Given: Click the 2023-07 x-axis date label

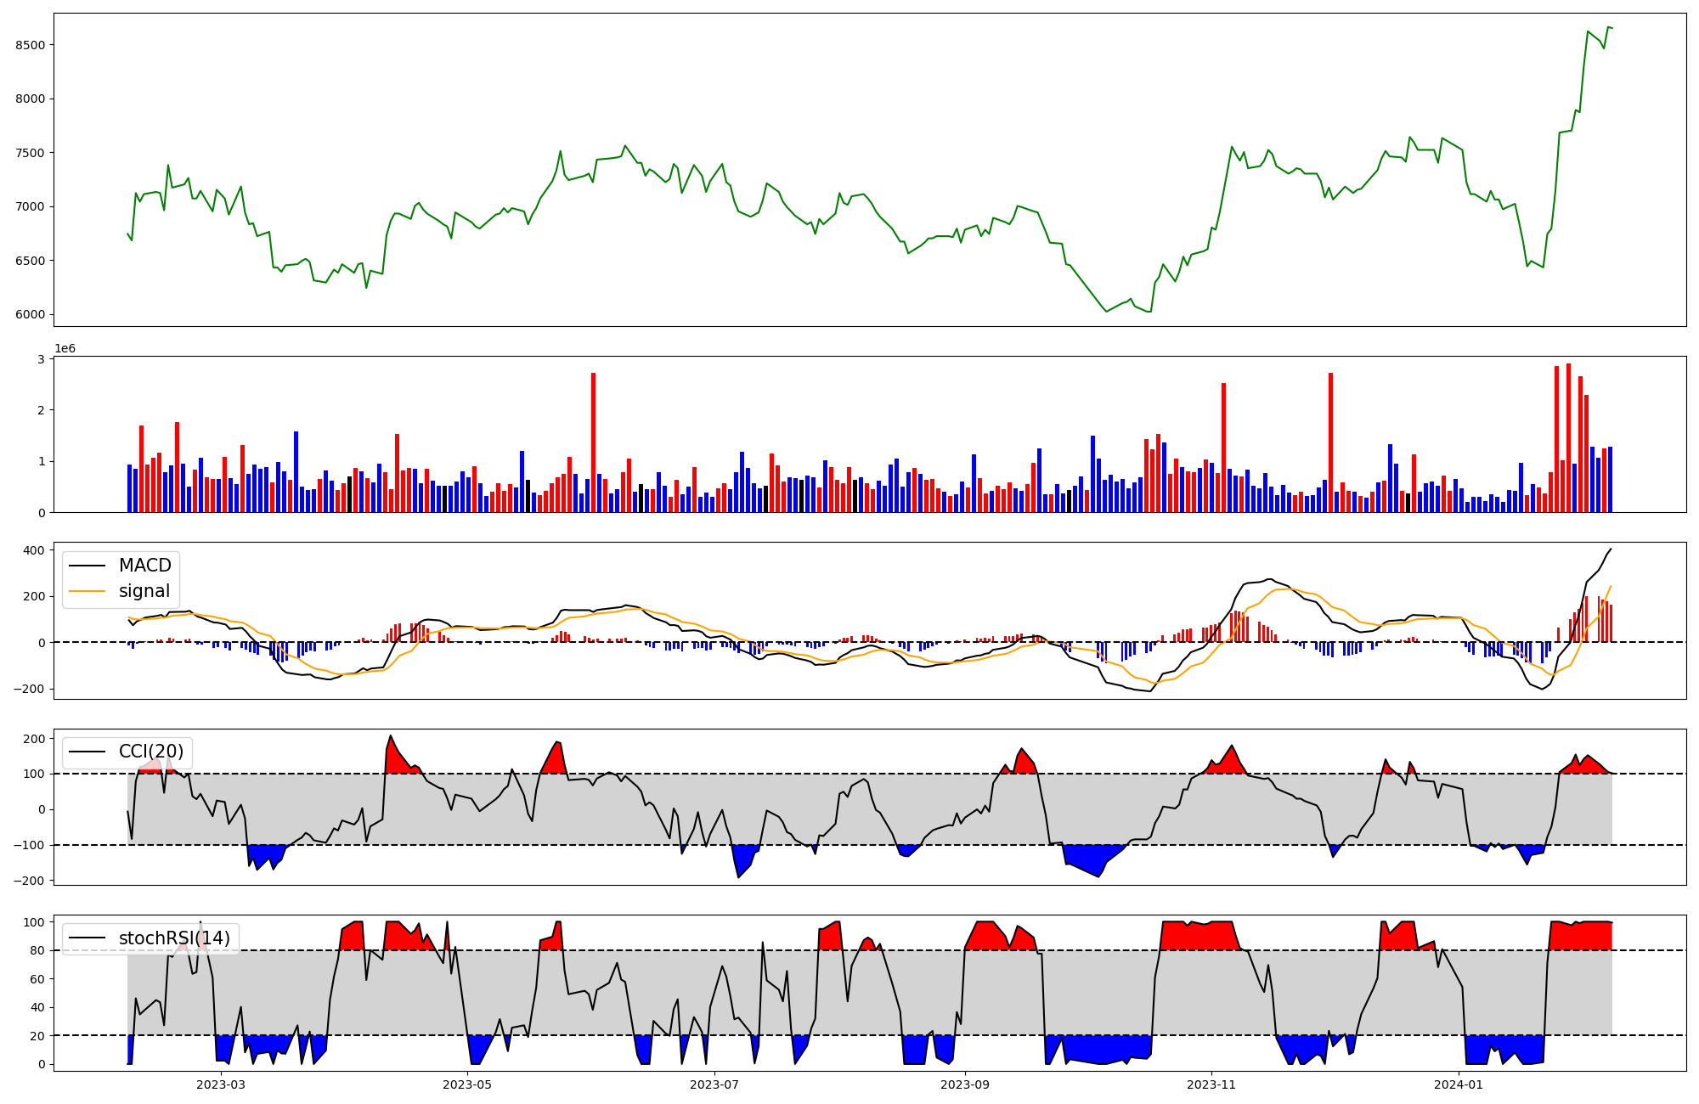Looking at the screenshot, I should tap(714, 1084).
